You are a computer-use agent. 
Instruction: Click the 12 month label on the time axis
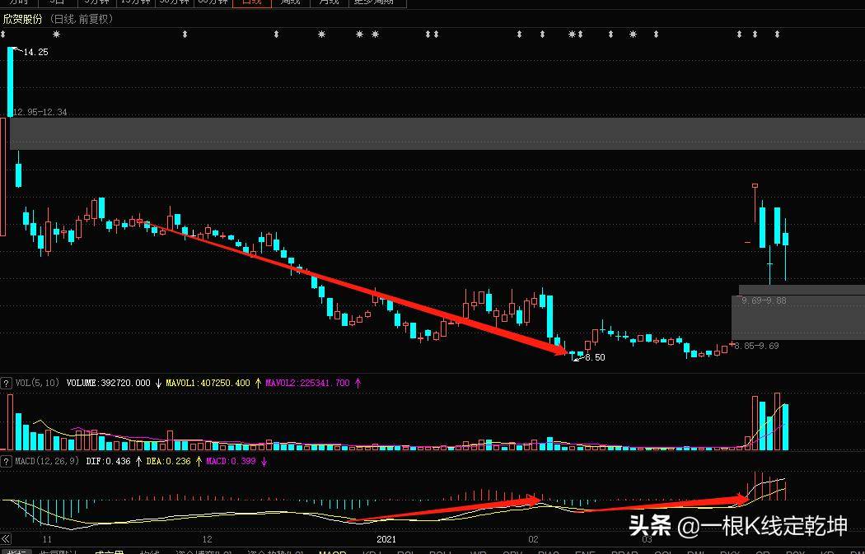pyautogui.click(x=207, y=539)
